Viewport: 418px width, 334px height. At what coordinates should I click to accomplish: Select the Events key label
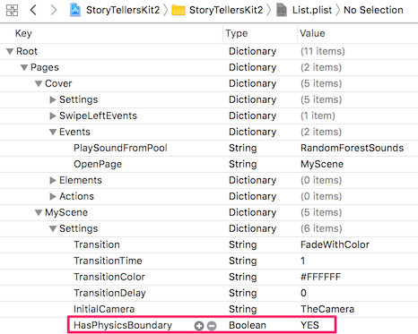coord(74,132)
